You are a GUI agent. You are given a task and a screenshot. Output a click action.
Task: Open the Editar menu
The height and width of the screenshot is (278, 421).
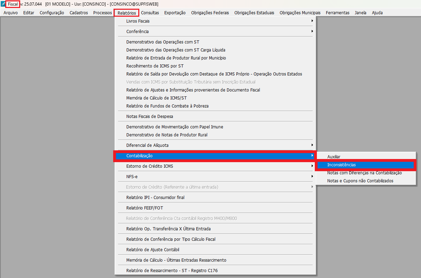tap(29, 13)
